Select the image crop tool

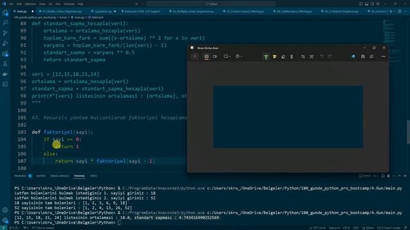[x=303, y=57]
